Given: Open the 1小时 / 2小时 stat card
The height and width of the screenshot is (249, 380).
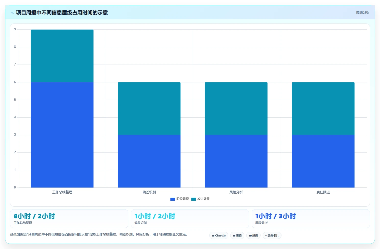Looking at the screenshot, I should [190, 219].
